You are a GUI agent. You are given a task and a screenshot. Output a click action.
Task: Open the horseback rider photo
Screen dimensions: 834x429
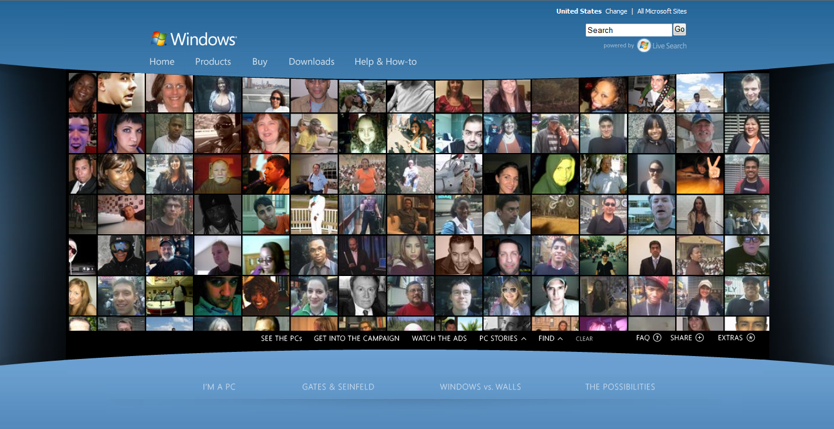coord(362,96)
